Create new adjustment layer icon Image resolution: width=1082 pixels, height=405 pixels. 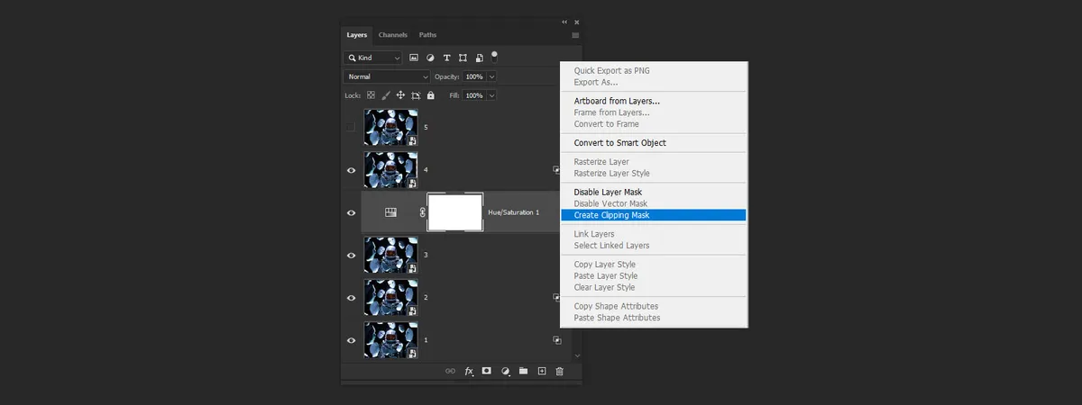pyautogui.click(x=505, y=371)
